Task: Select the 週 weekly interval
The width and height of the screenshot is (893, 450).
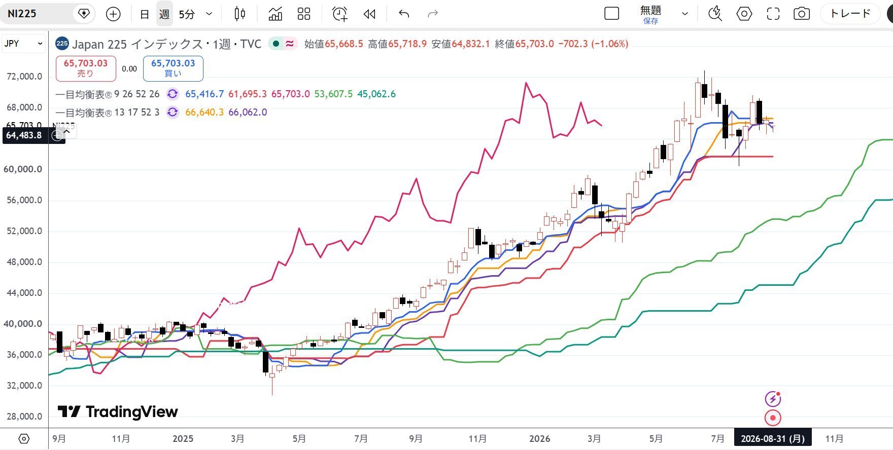Action: [x=164, y=14]
